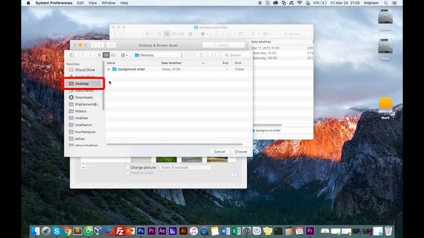Click the tags button in file dialog
This screenshot has height=238, width=424.
213,55
